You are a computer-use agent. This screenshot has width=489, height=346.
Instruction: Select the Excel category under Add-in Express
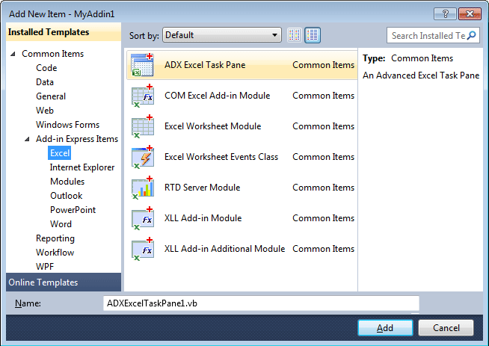60,153
